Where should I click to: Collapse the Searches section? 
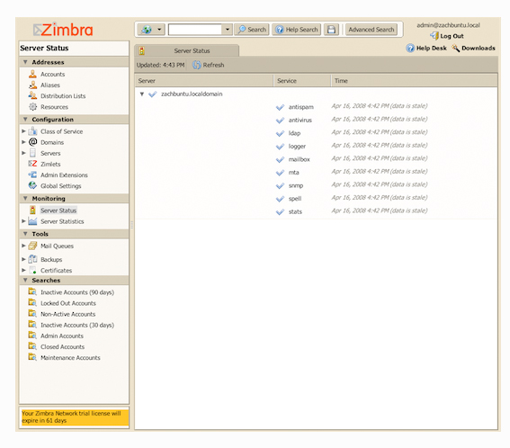point(25,280)
